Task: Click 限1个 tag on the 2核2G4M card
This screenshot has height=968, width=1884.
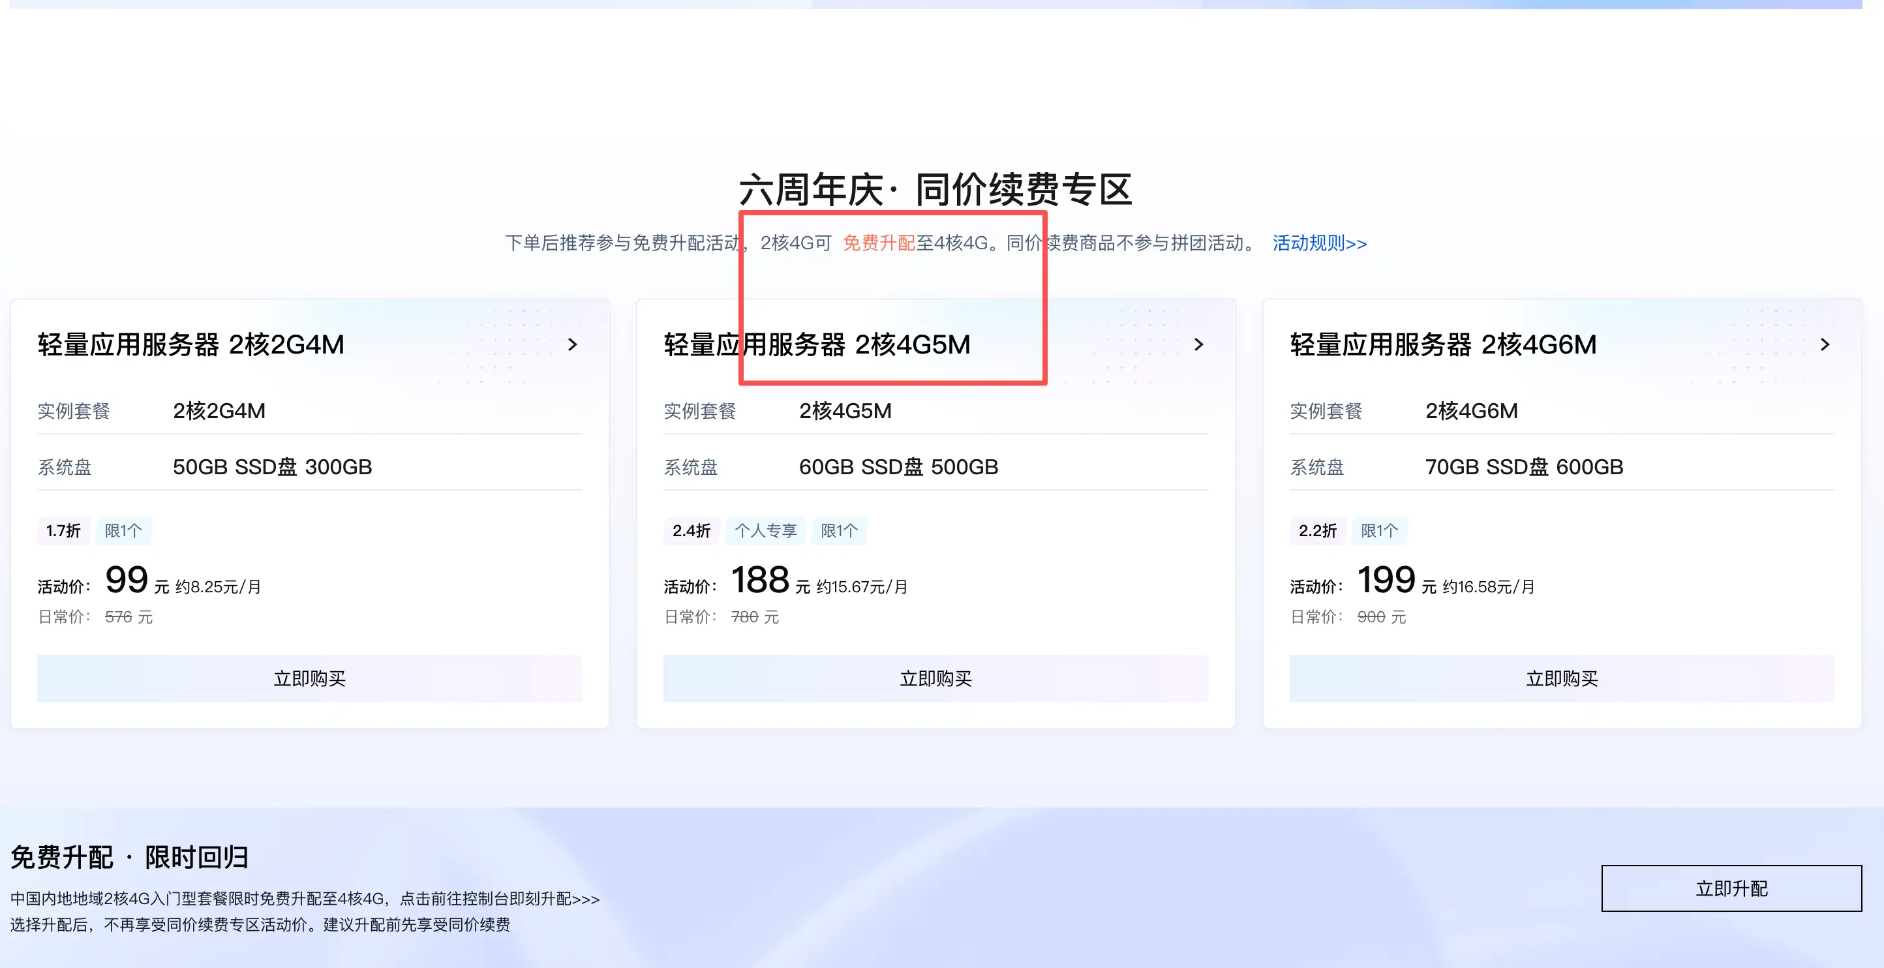Action: (123, 531)
